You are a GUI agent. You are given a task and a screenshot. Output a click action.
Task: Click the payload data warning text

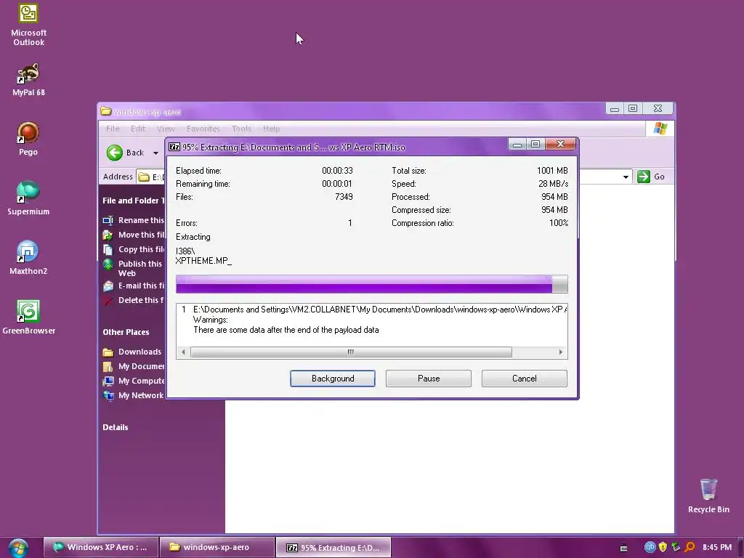(x=286, y=330)
